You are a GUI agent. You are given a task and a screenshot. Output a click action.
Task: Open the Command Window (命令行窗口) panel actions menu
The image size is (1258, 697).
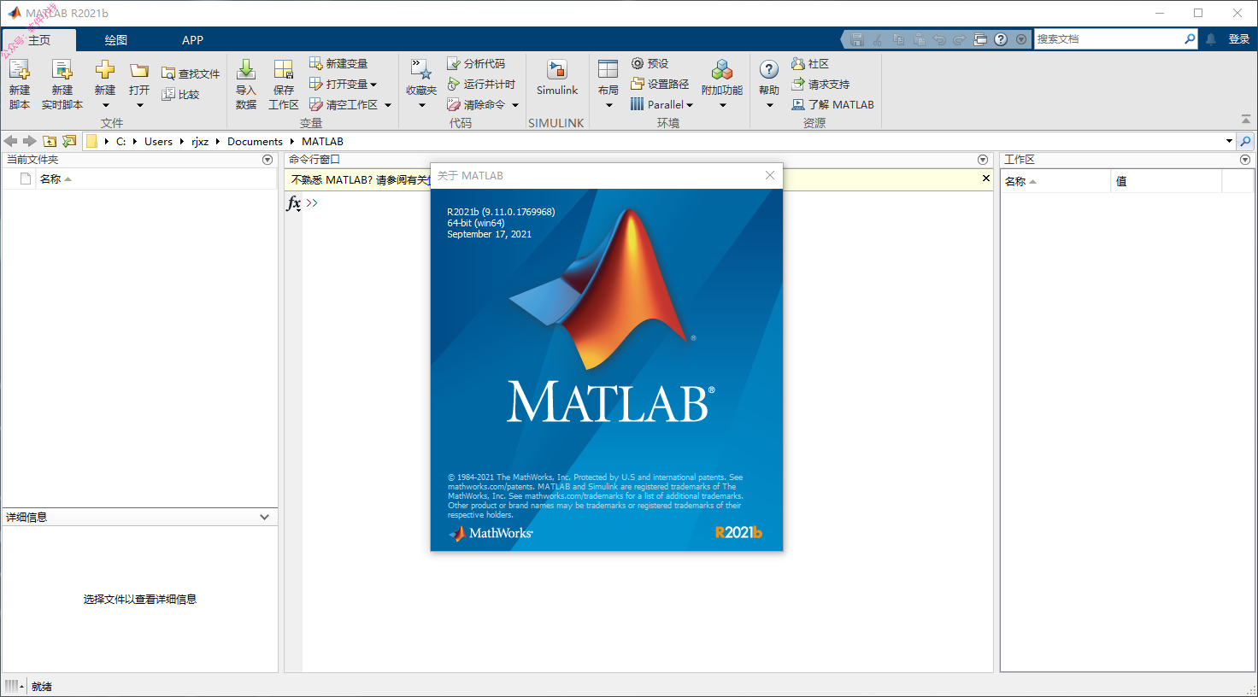[983, 160]
